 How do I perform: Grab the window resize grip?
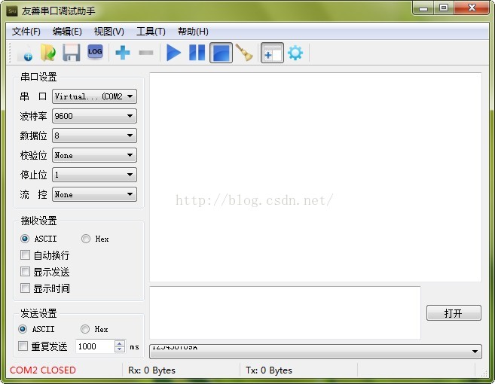484,373
